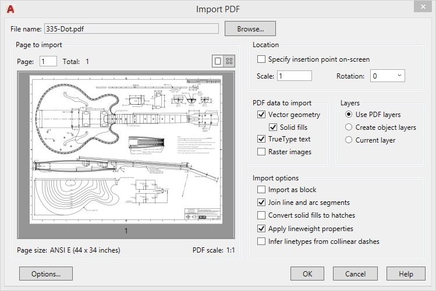
Task: Toggle Apply lineweight properties
Action: click(x=261, y=229)
